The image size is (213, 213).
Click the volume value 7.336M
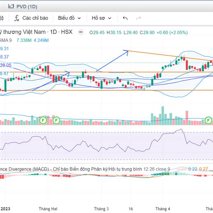24,40
